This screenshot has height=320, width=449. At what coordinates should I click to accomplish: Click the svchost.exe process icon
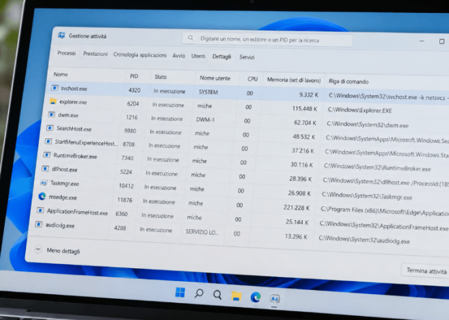click(54, 88)
